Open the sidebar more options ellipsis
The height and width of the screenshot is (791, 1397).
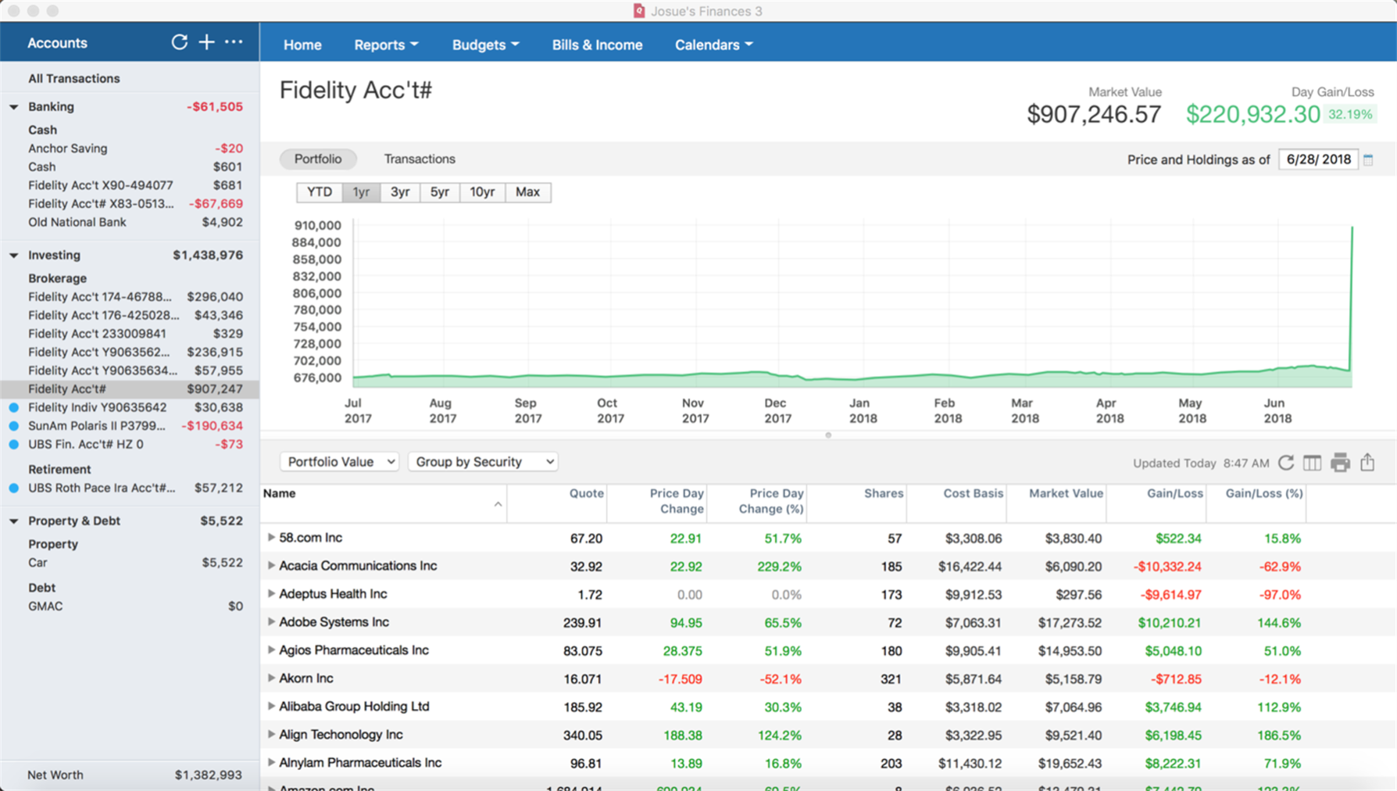pyautogui.click(x=234, y=42)
